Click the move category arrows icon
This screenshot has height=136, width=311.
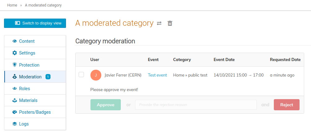(x=159, y=24)
